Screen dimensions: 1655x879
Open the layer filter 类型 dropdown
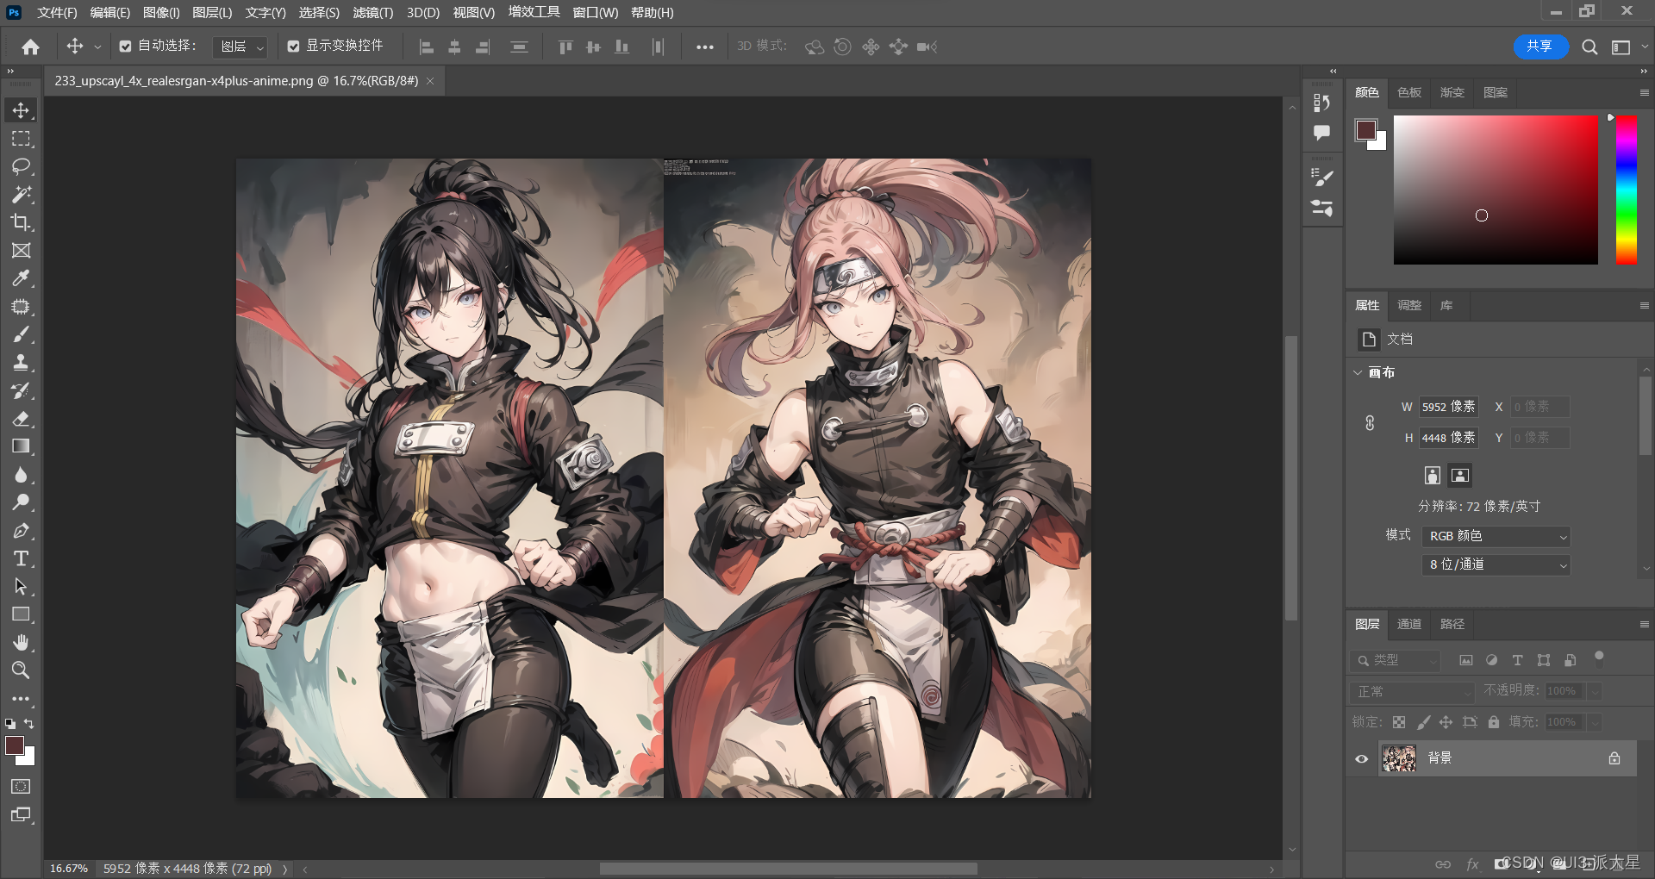click(1395, 660)
